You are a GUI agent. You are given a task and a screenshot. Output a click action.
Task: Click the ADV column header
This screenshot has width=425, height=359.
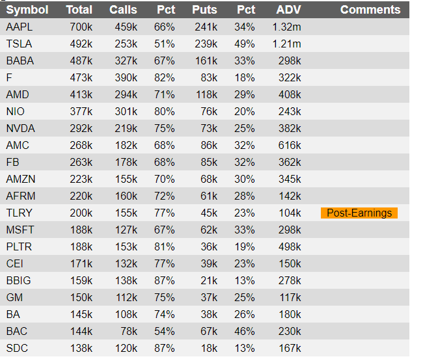click(288, 10)
